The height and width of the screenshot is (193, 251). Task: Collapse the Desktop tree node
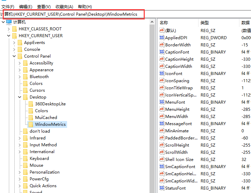click(20, 97)
